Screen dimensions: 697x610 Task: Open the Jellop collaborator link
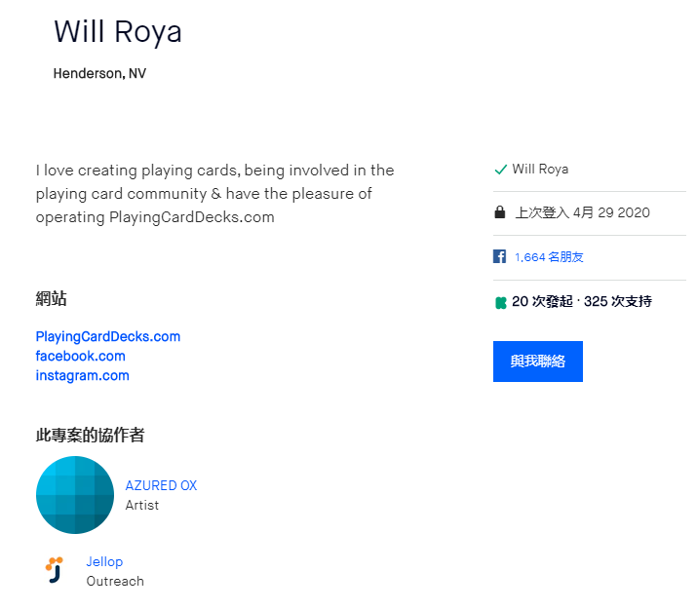(104, 561)
